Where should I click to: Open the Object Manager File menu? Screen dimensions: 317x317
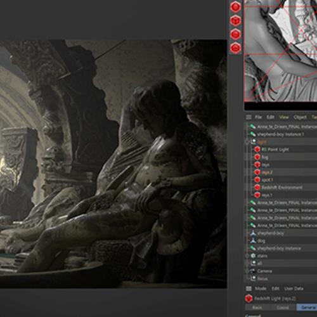point(258,117)
